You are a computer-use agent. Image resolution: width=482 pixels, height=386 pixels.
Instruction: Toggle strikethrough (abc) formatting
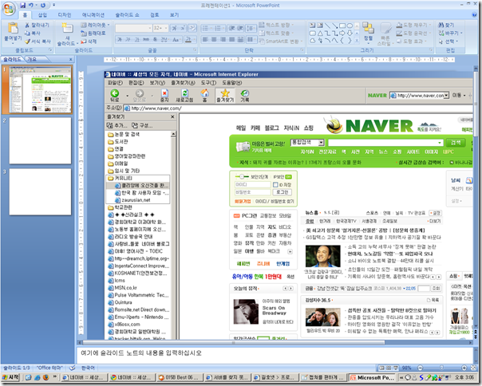[x=146, y=40]
